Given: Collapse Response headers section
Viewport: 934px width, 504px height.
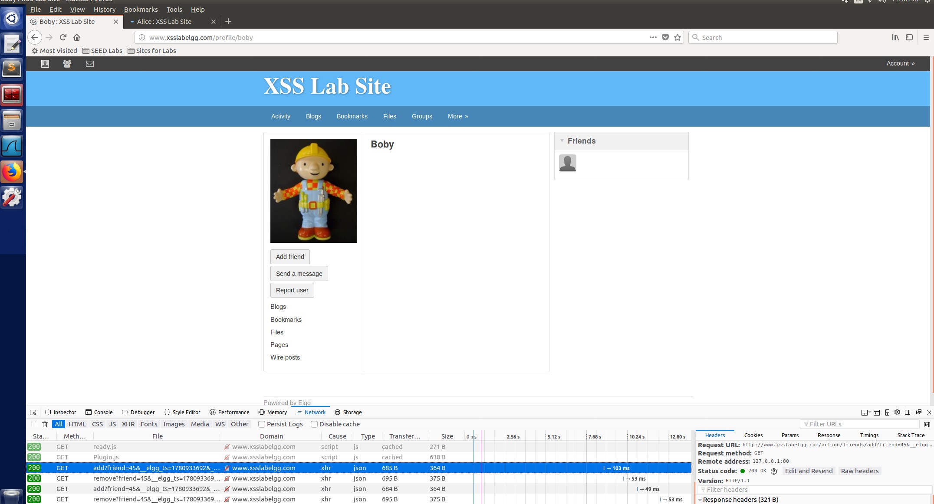Looking at the screenshot, I should [700, 500].
